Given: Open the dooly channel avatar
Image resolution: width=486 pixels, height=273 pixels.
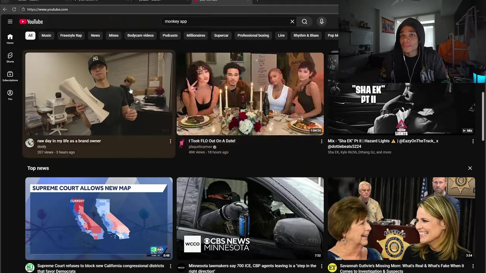Looking at the screenshot, I should 30,143.
